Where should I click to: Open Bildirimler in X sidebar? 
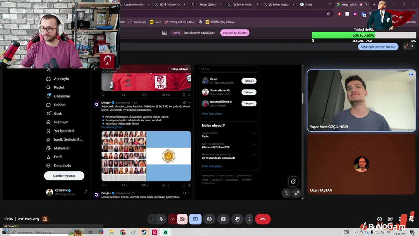[58, 96]
